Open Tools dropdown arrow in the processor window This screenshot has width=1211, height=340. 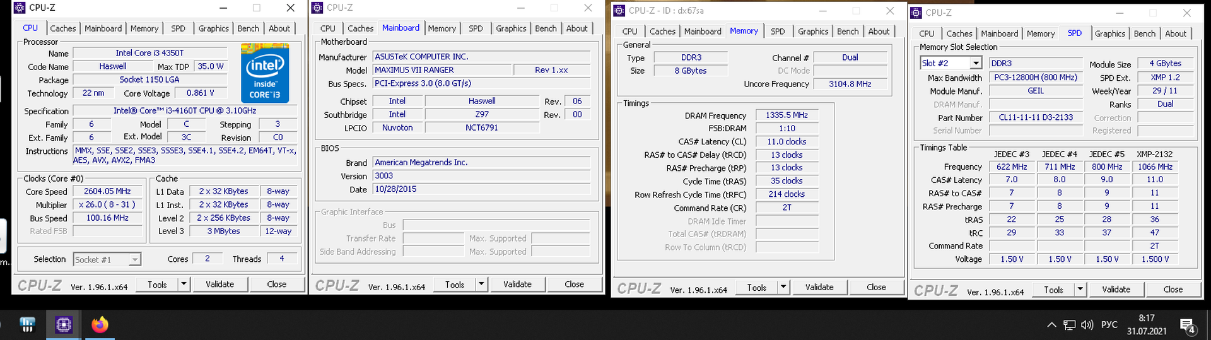tap(184, 284)
